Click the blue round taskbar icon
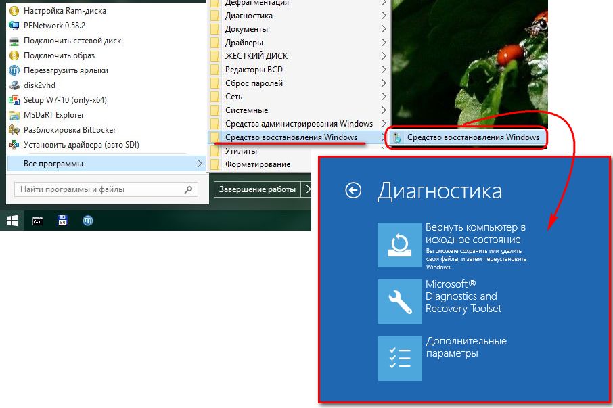The height and width of the screenshot is (408, 613). click(x=88, y=221)
